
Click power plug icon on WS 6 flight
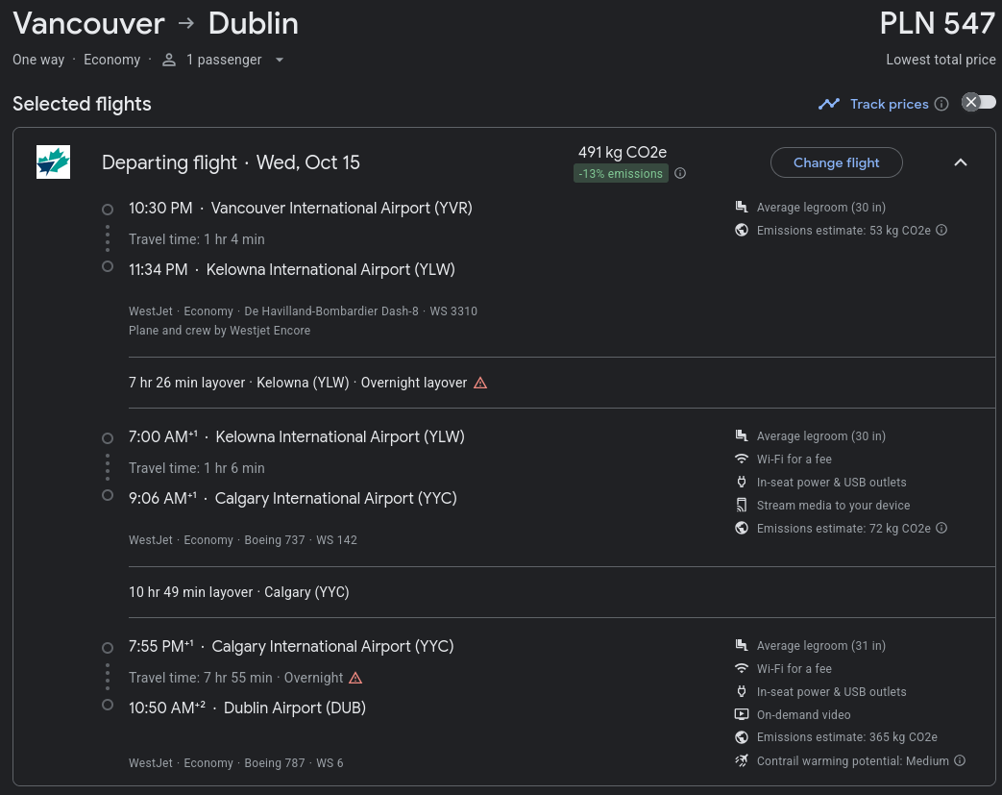742,691
